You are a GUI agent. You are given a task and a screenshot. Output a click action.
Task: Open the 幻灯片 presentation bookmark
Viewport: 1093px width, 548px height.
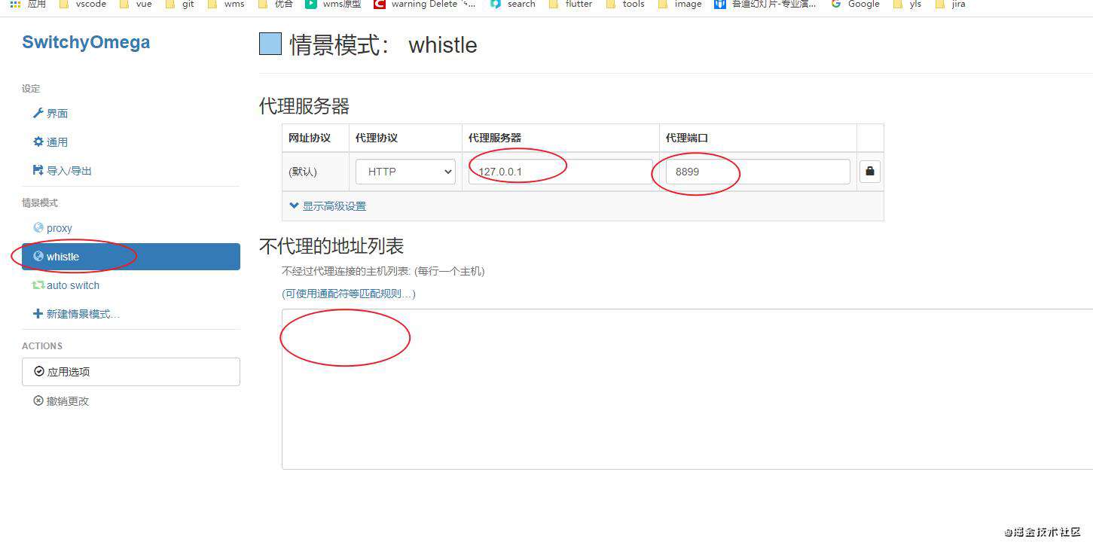click(766, 4)
